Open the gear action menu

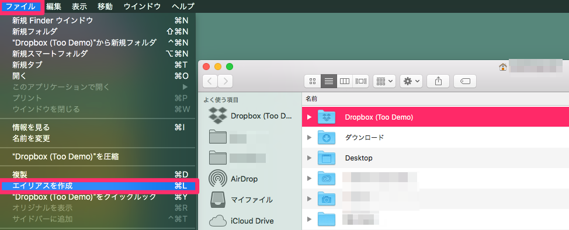(411, 81)
